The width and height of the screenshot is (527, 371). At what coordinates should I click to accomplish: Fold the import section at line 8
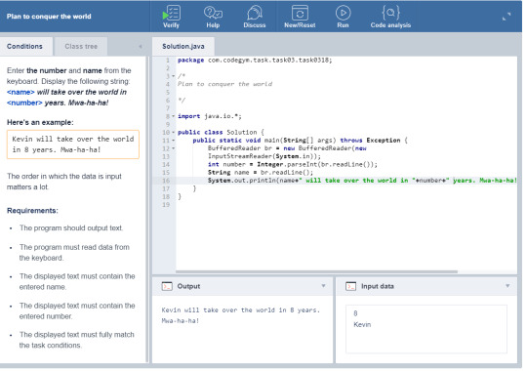tap(174, 117)
